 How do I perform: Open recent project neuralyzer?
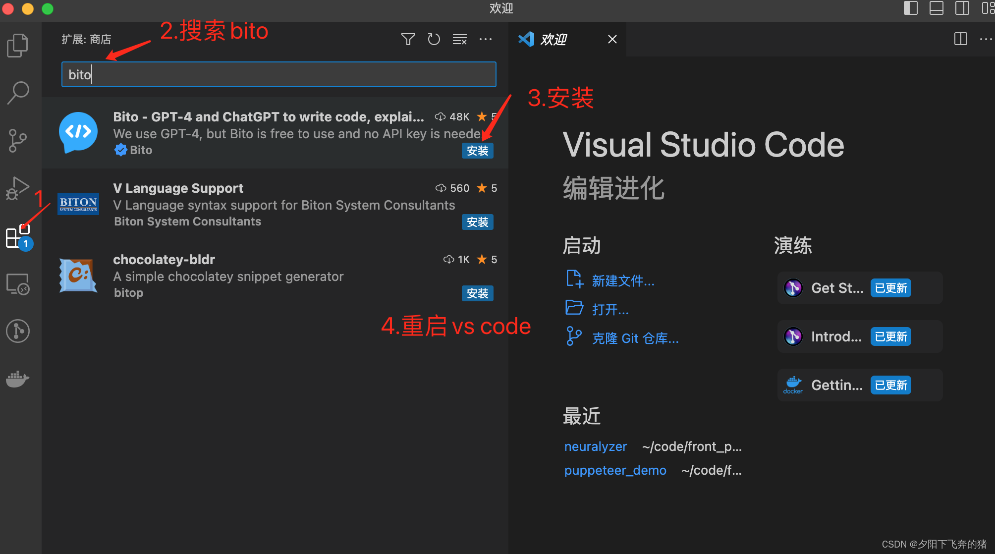(x=595, y=446)
